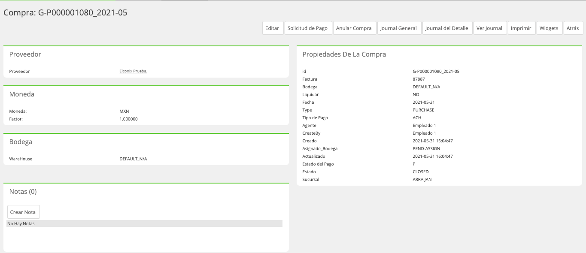Screen dimensions: 586x253
Task: Click the Proveedor section heading
Action: 25,54
